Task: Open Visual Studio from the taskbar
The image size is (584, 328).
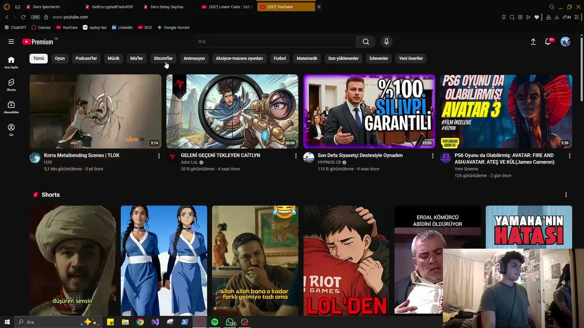Action: [155, 322]
